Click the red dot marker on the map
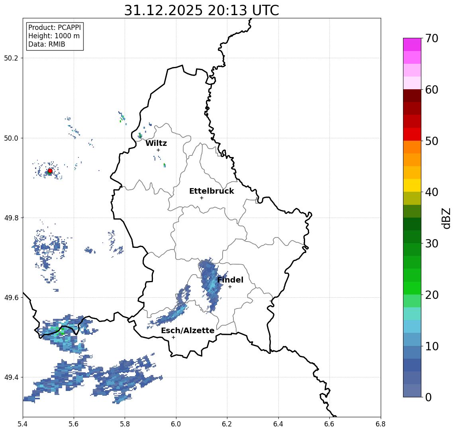456x432 pixels. coord(50,171)
